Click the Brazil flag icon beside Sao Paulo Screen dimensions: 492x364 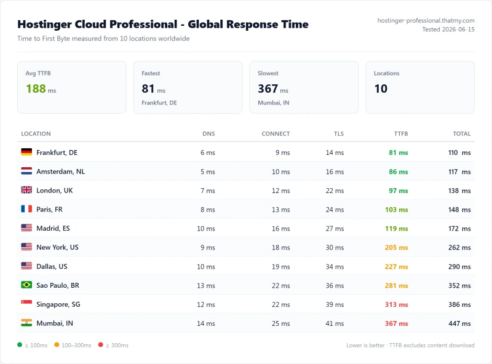point(26,285)
